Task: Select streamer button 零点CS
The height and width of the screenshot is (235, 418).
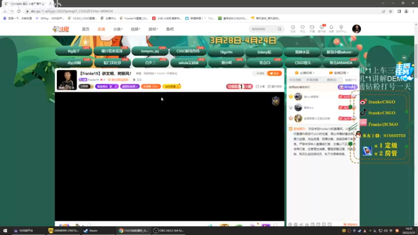Action: coord(265,63)
